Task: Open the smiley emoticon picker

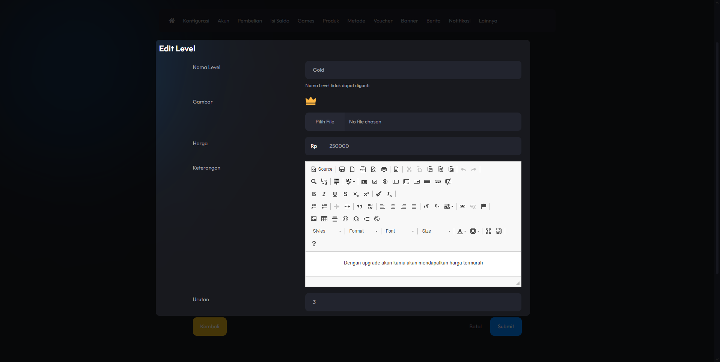Action: pos(345,219)
